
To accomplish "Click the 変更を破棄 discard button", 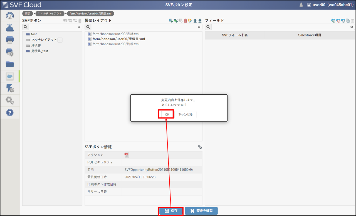I will [201, 211].
